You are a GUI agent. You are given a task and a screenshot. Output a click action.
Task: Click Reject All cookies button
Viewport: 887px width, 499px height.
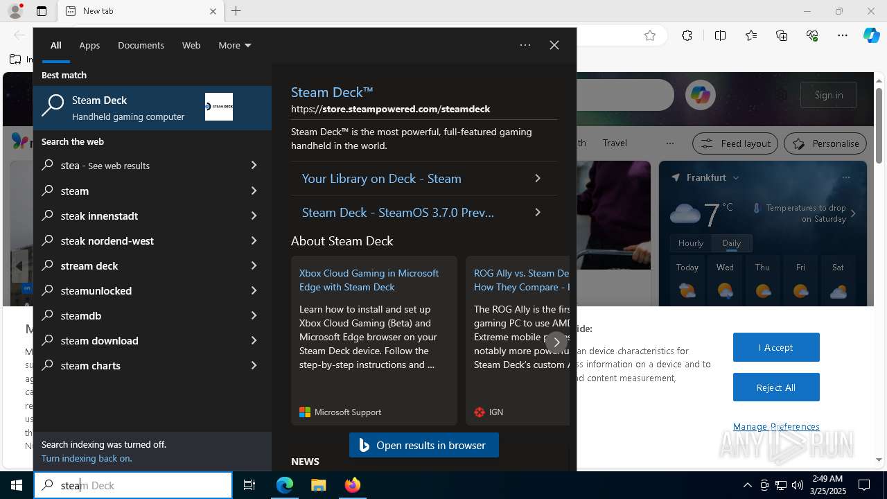tap(776, 387)
